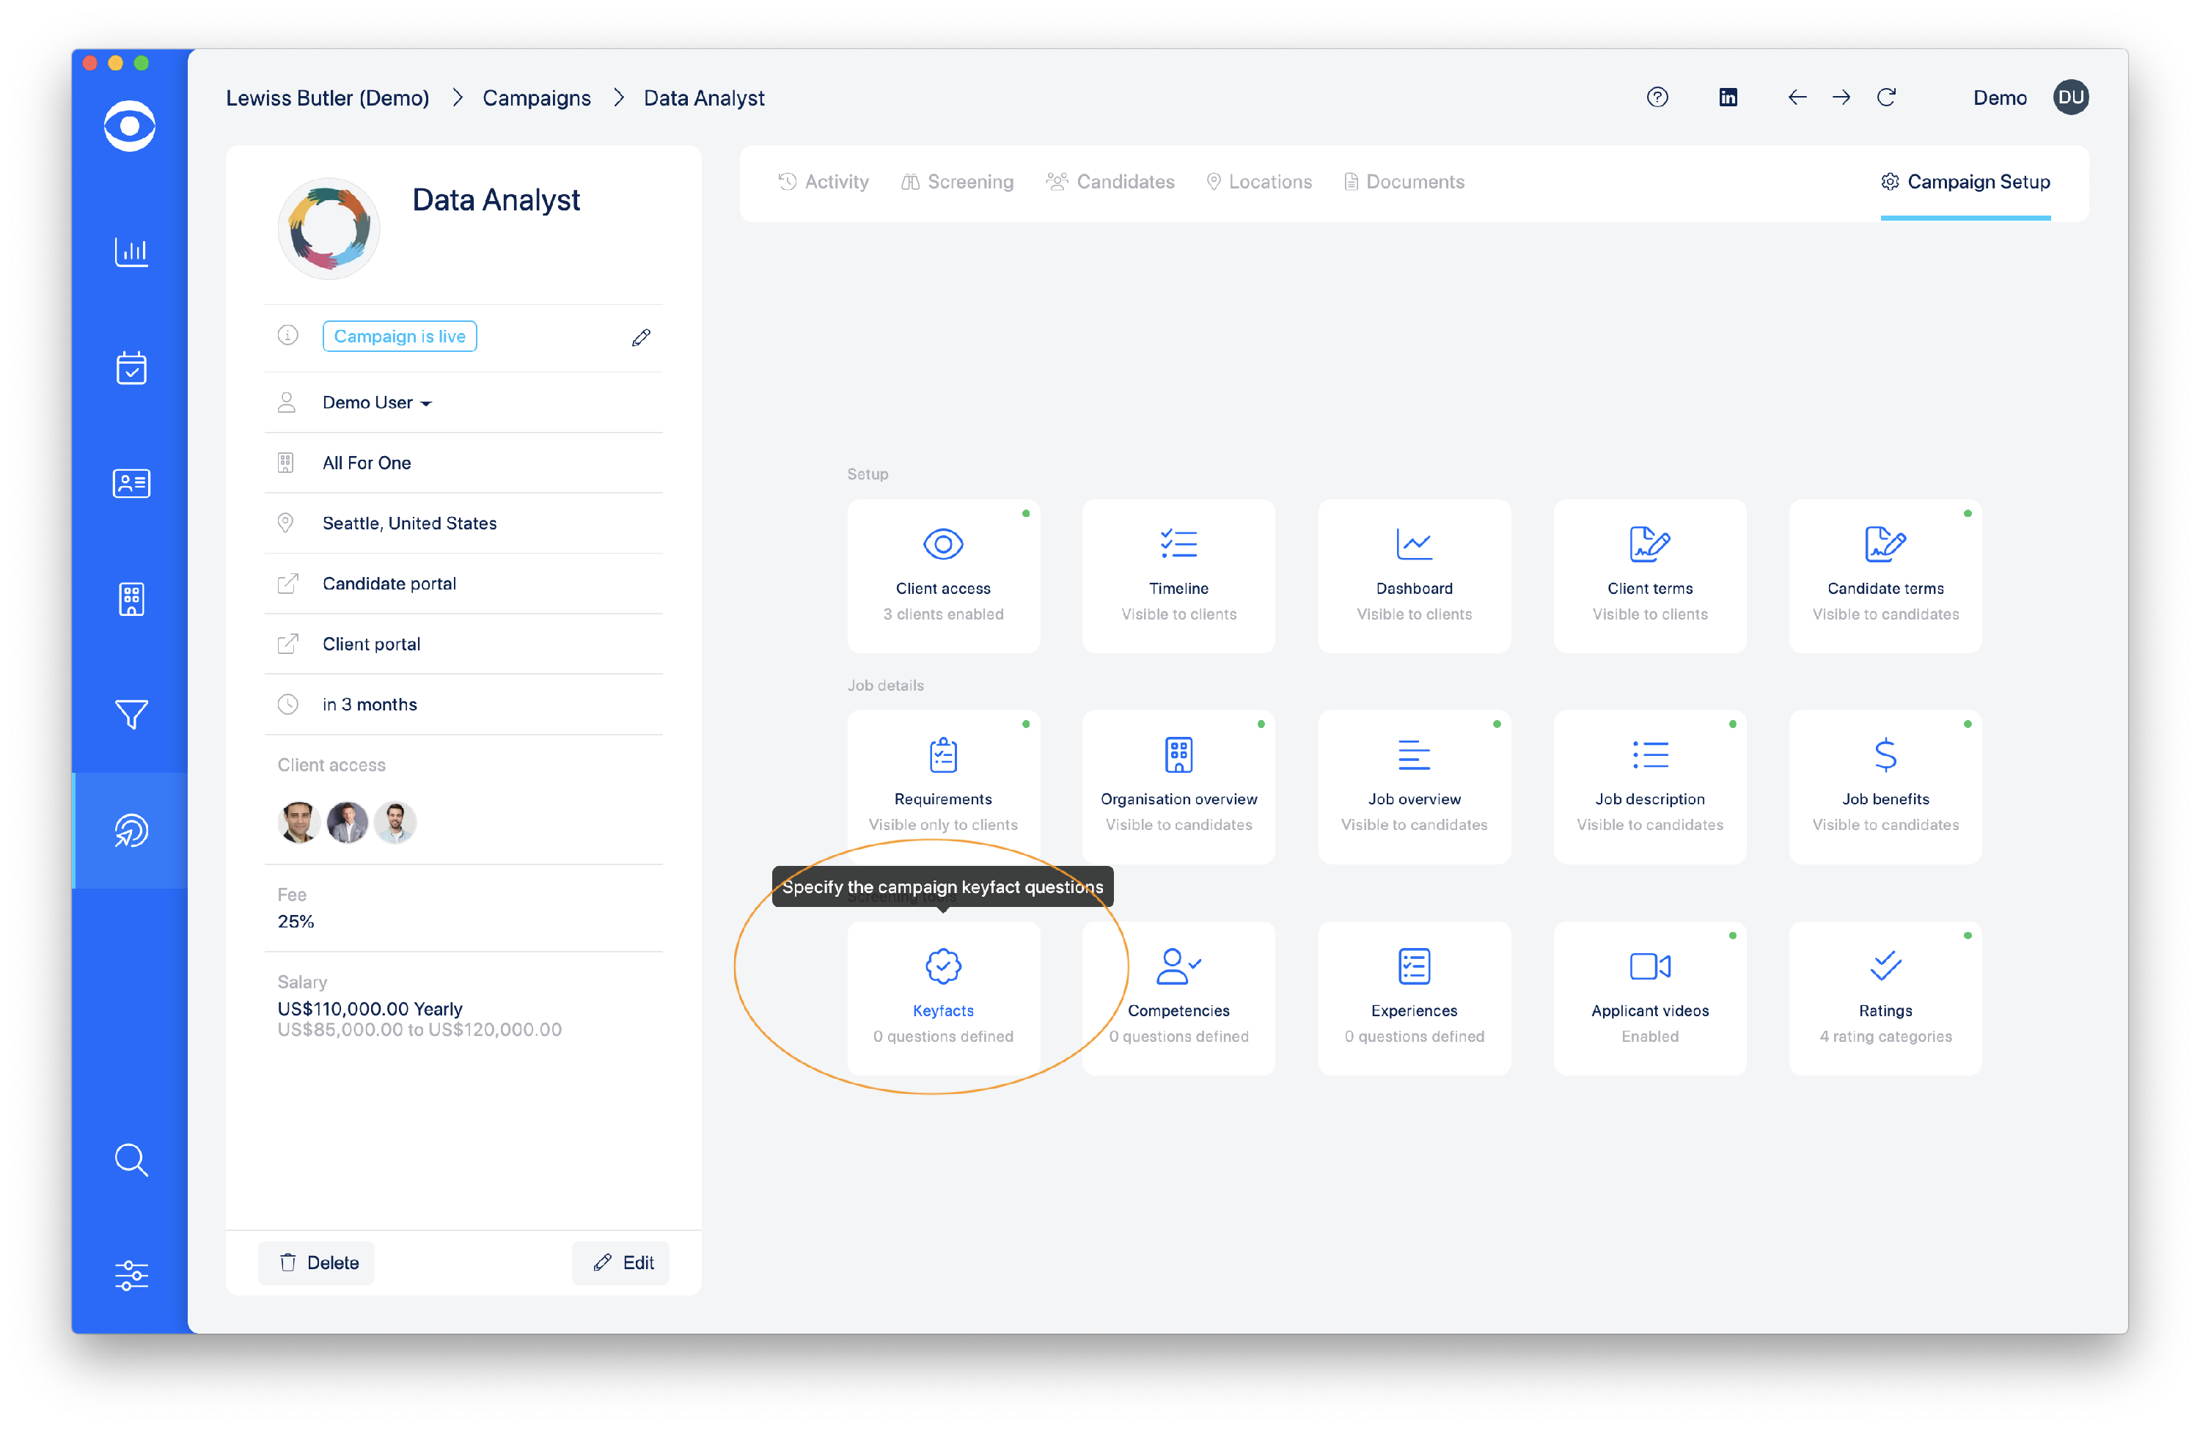Click the Delete button
This screenshot has height=1429, width=2200.
click(x=317, y=1263)
